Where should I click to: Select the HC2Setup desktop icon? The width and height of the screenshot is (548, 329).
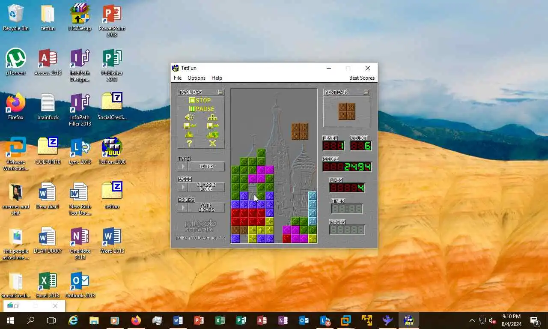80,18
